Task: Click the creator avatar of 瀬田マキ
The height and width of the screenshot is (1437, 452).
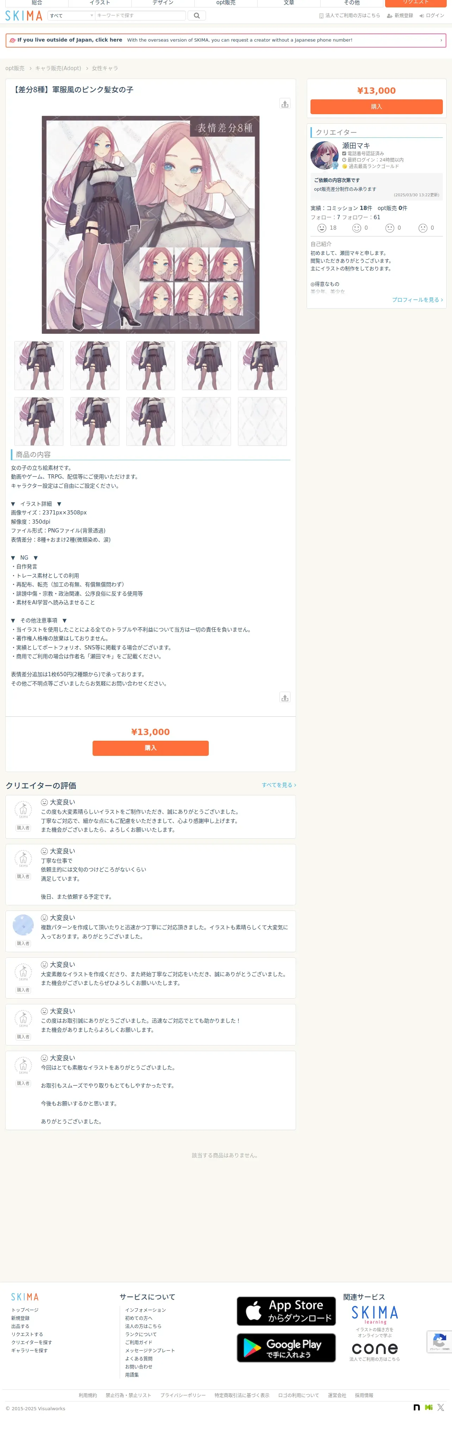Action: pos(324,155)
